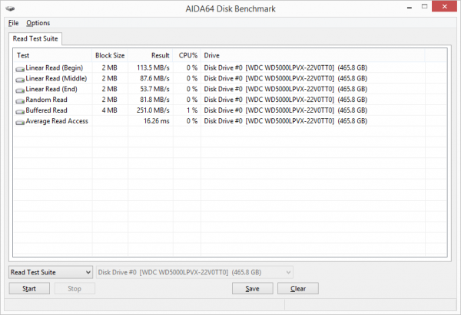Image resolution: width=461 pixels, height=315 pixels.
Task: Click the 53.7 MB/s result value
Action: click(x=154, y=89)
